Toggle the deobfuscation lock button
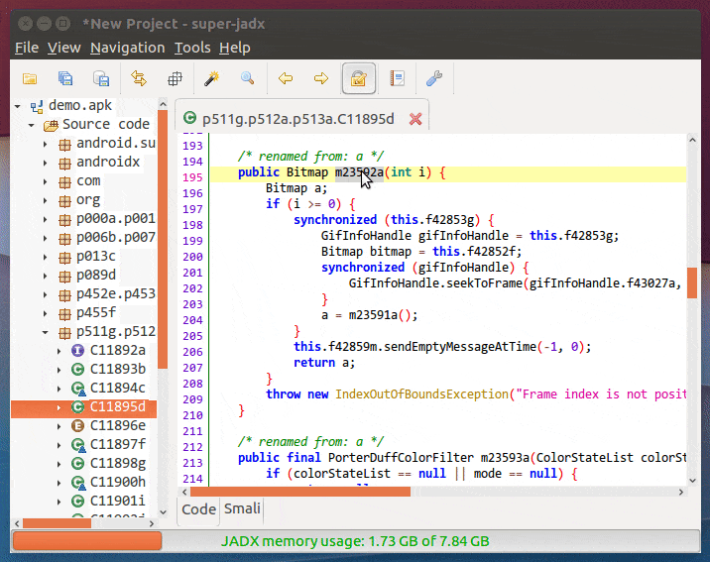Viewport: 710px width, 562px height. 359,78
